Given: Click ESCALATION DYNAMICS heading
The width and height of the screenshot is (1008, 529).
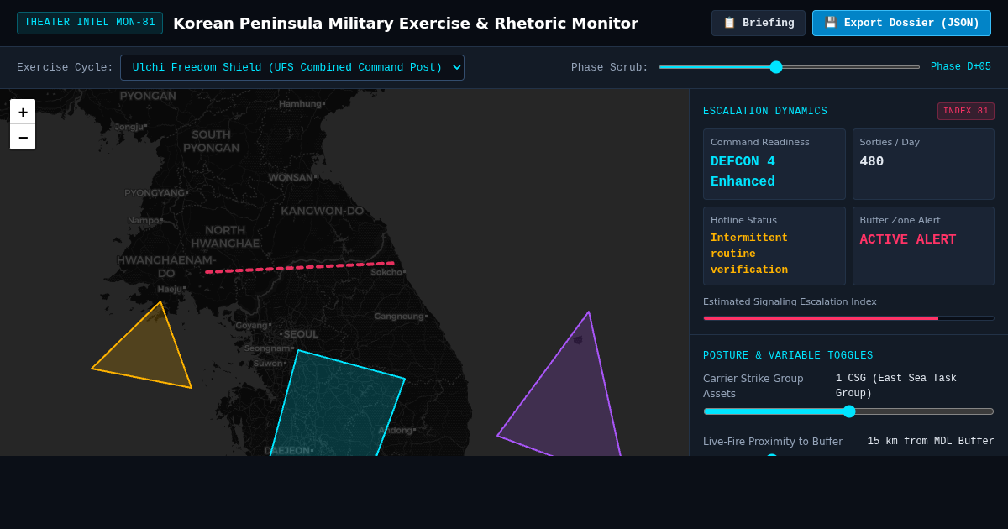Looking at the screenshot, I should (765, 112).
